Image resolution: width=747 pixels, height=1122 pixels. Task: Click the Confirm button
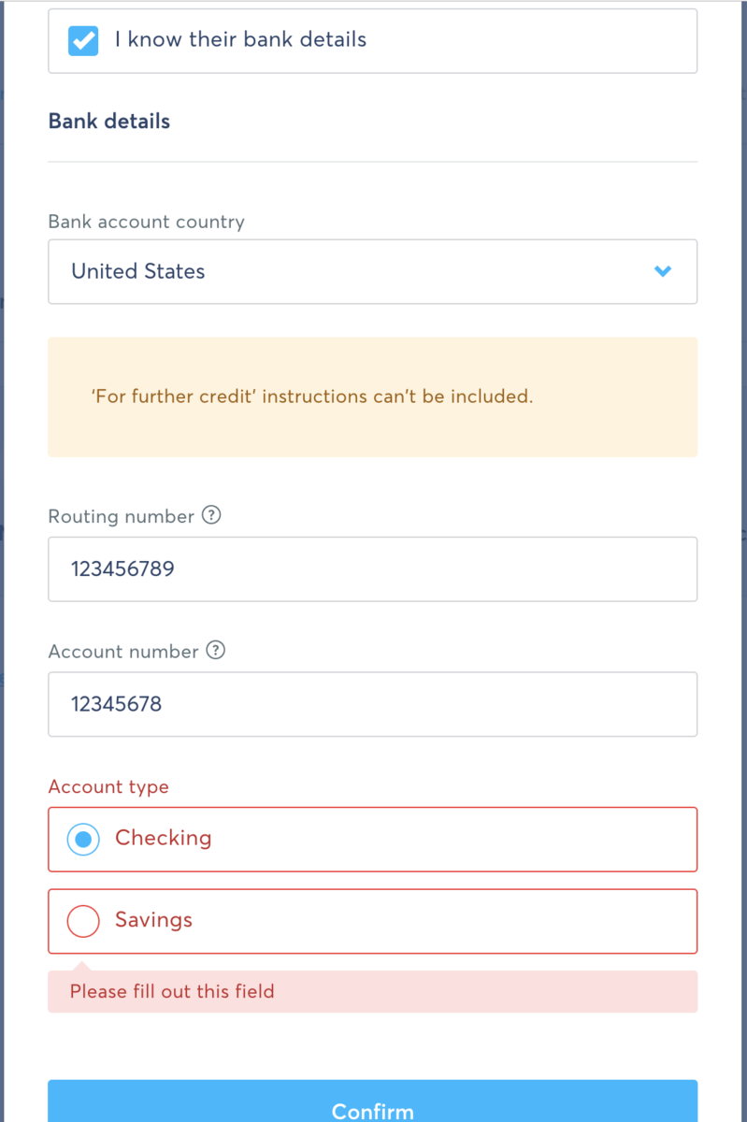pyautogui.click(x=373, y=1101)
